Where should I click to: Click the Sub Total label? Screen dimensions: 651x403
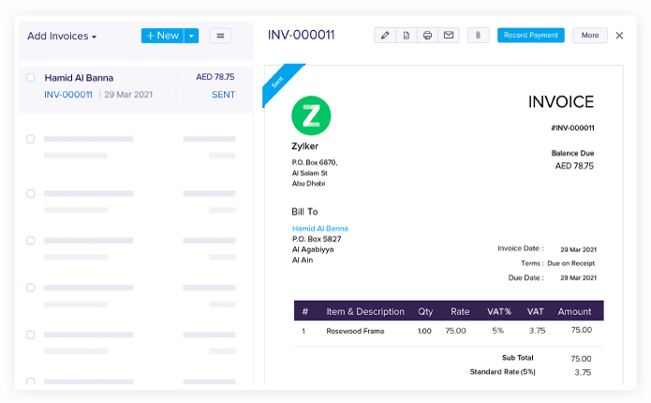click(x=518, y=358)
